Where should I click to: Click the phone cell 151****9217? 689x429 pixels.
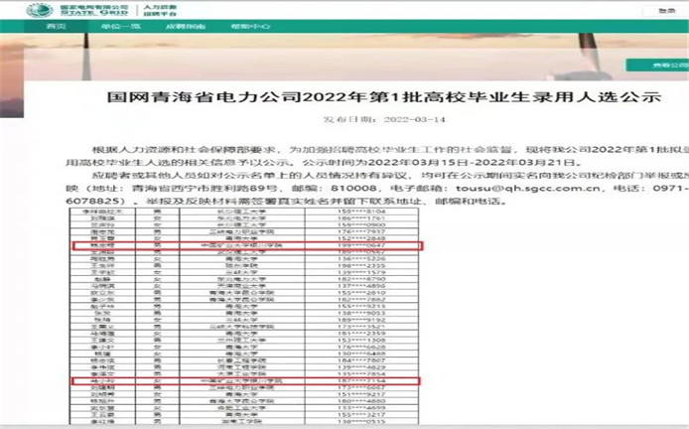coord(361,394)
